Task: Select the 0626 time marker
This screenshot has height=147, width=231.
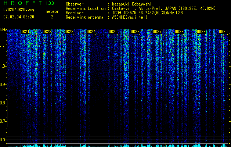Action: pyautogui.click(x=135, y=32)
